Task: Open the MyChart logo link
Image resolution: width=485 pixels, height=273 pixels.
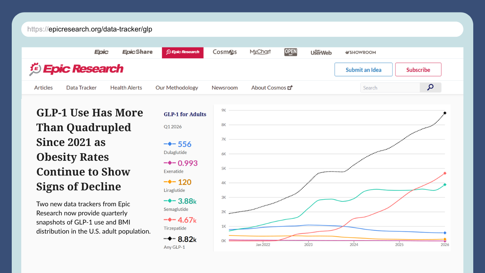Action: point(260,52)
